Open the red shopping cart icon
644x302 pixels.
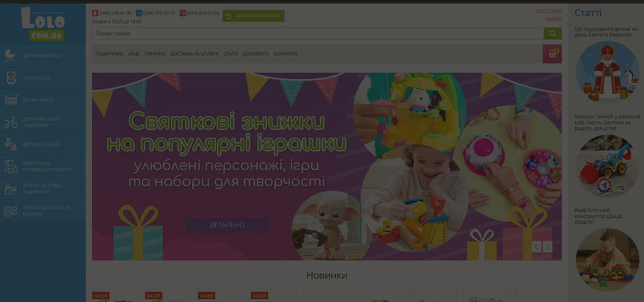552,54
